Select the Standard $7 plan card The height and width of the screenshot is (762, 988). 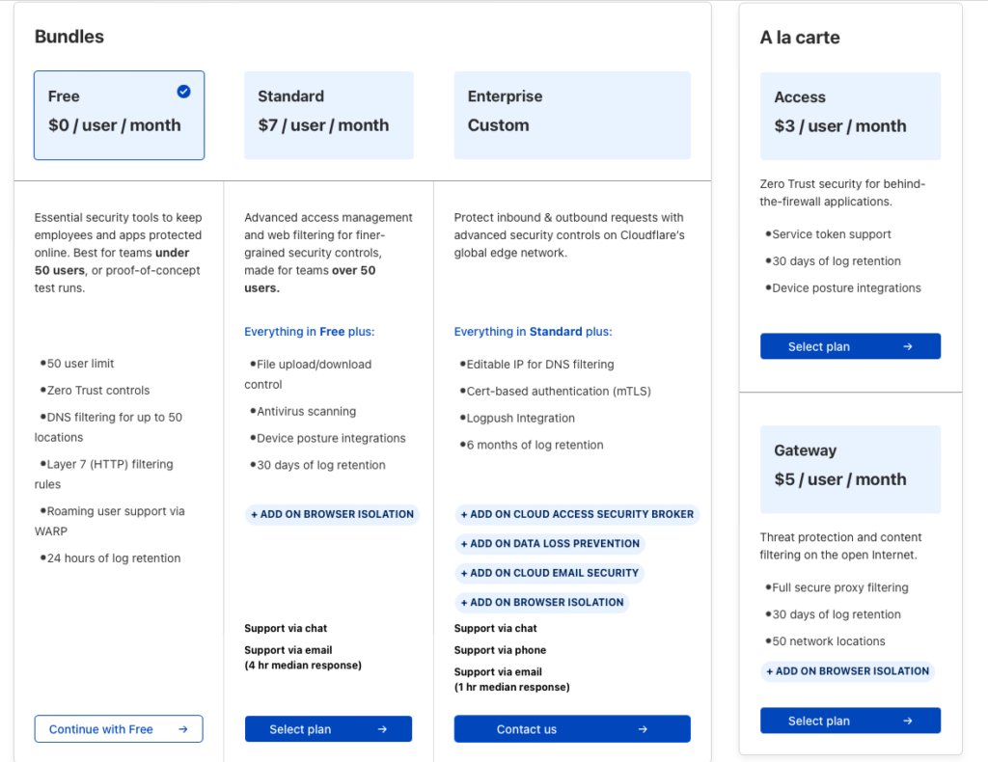[x=328, y=115]
